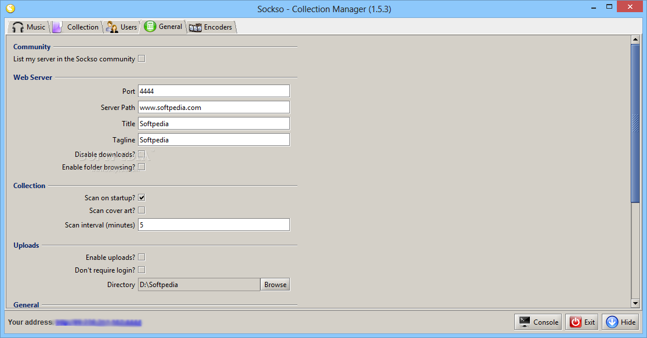This screenshot has height=338, width=647.
Task: Select the General tab
Action: point(163,27)
